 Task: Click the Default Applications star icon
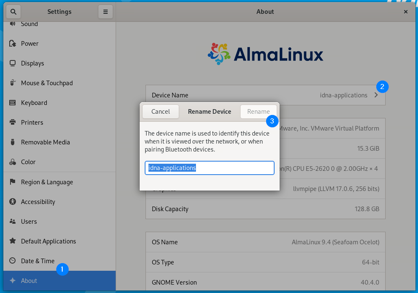(x=13, y=241)
